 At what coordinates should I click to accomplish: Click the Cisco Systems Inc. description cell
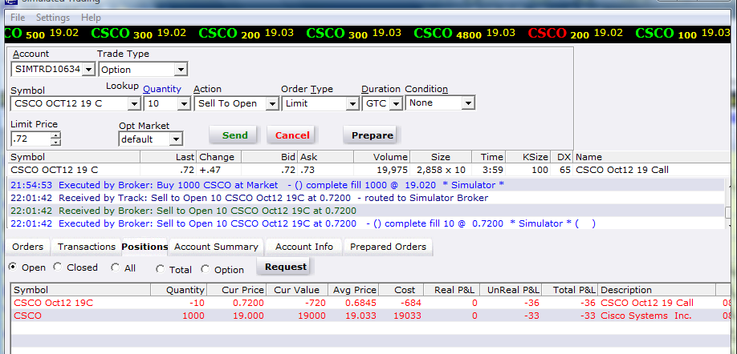tap(646, 316)
